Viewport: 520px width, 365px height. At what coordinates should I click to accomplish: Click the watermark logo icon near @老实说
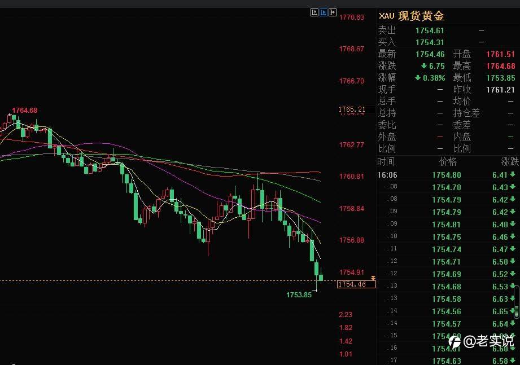pyautogui.click(x=455, y=341)
